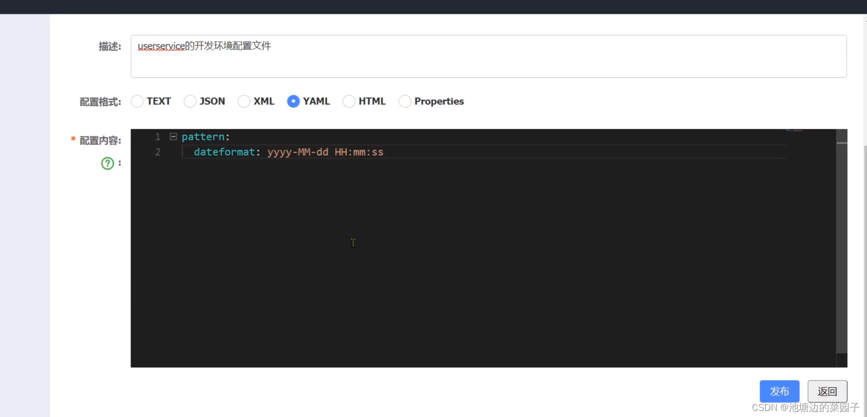Focus the 描述 description text area
This screenshot has height=417, width=867.
click(489, 56)
